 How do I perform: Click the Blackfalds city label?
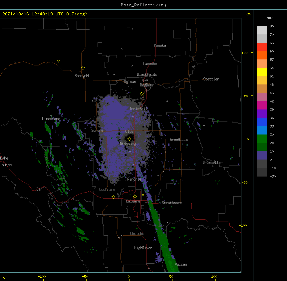point(147,74)
